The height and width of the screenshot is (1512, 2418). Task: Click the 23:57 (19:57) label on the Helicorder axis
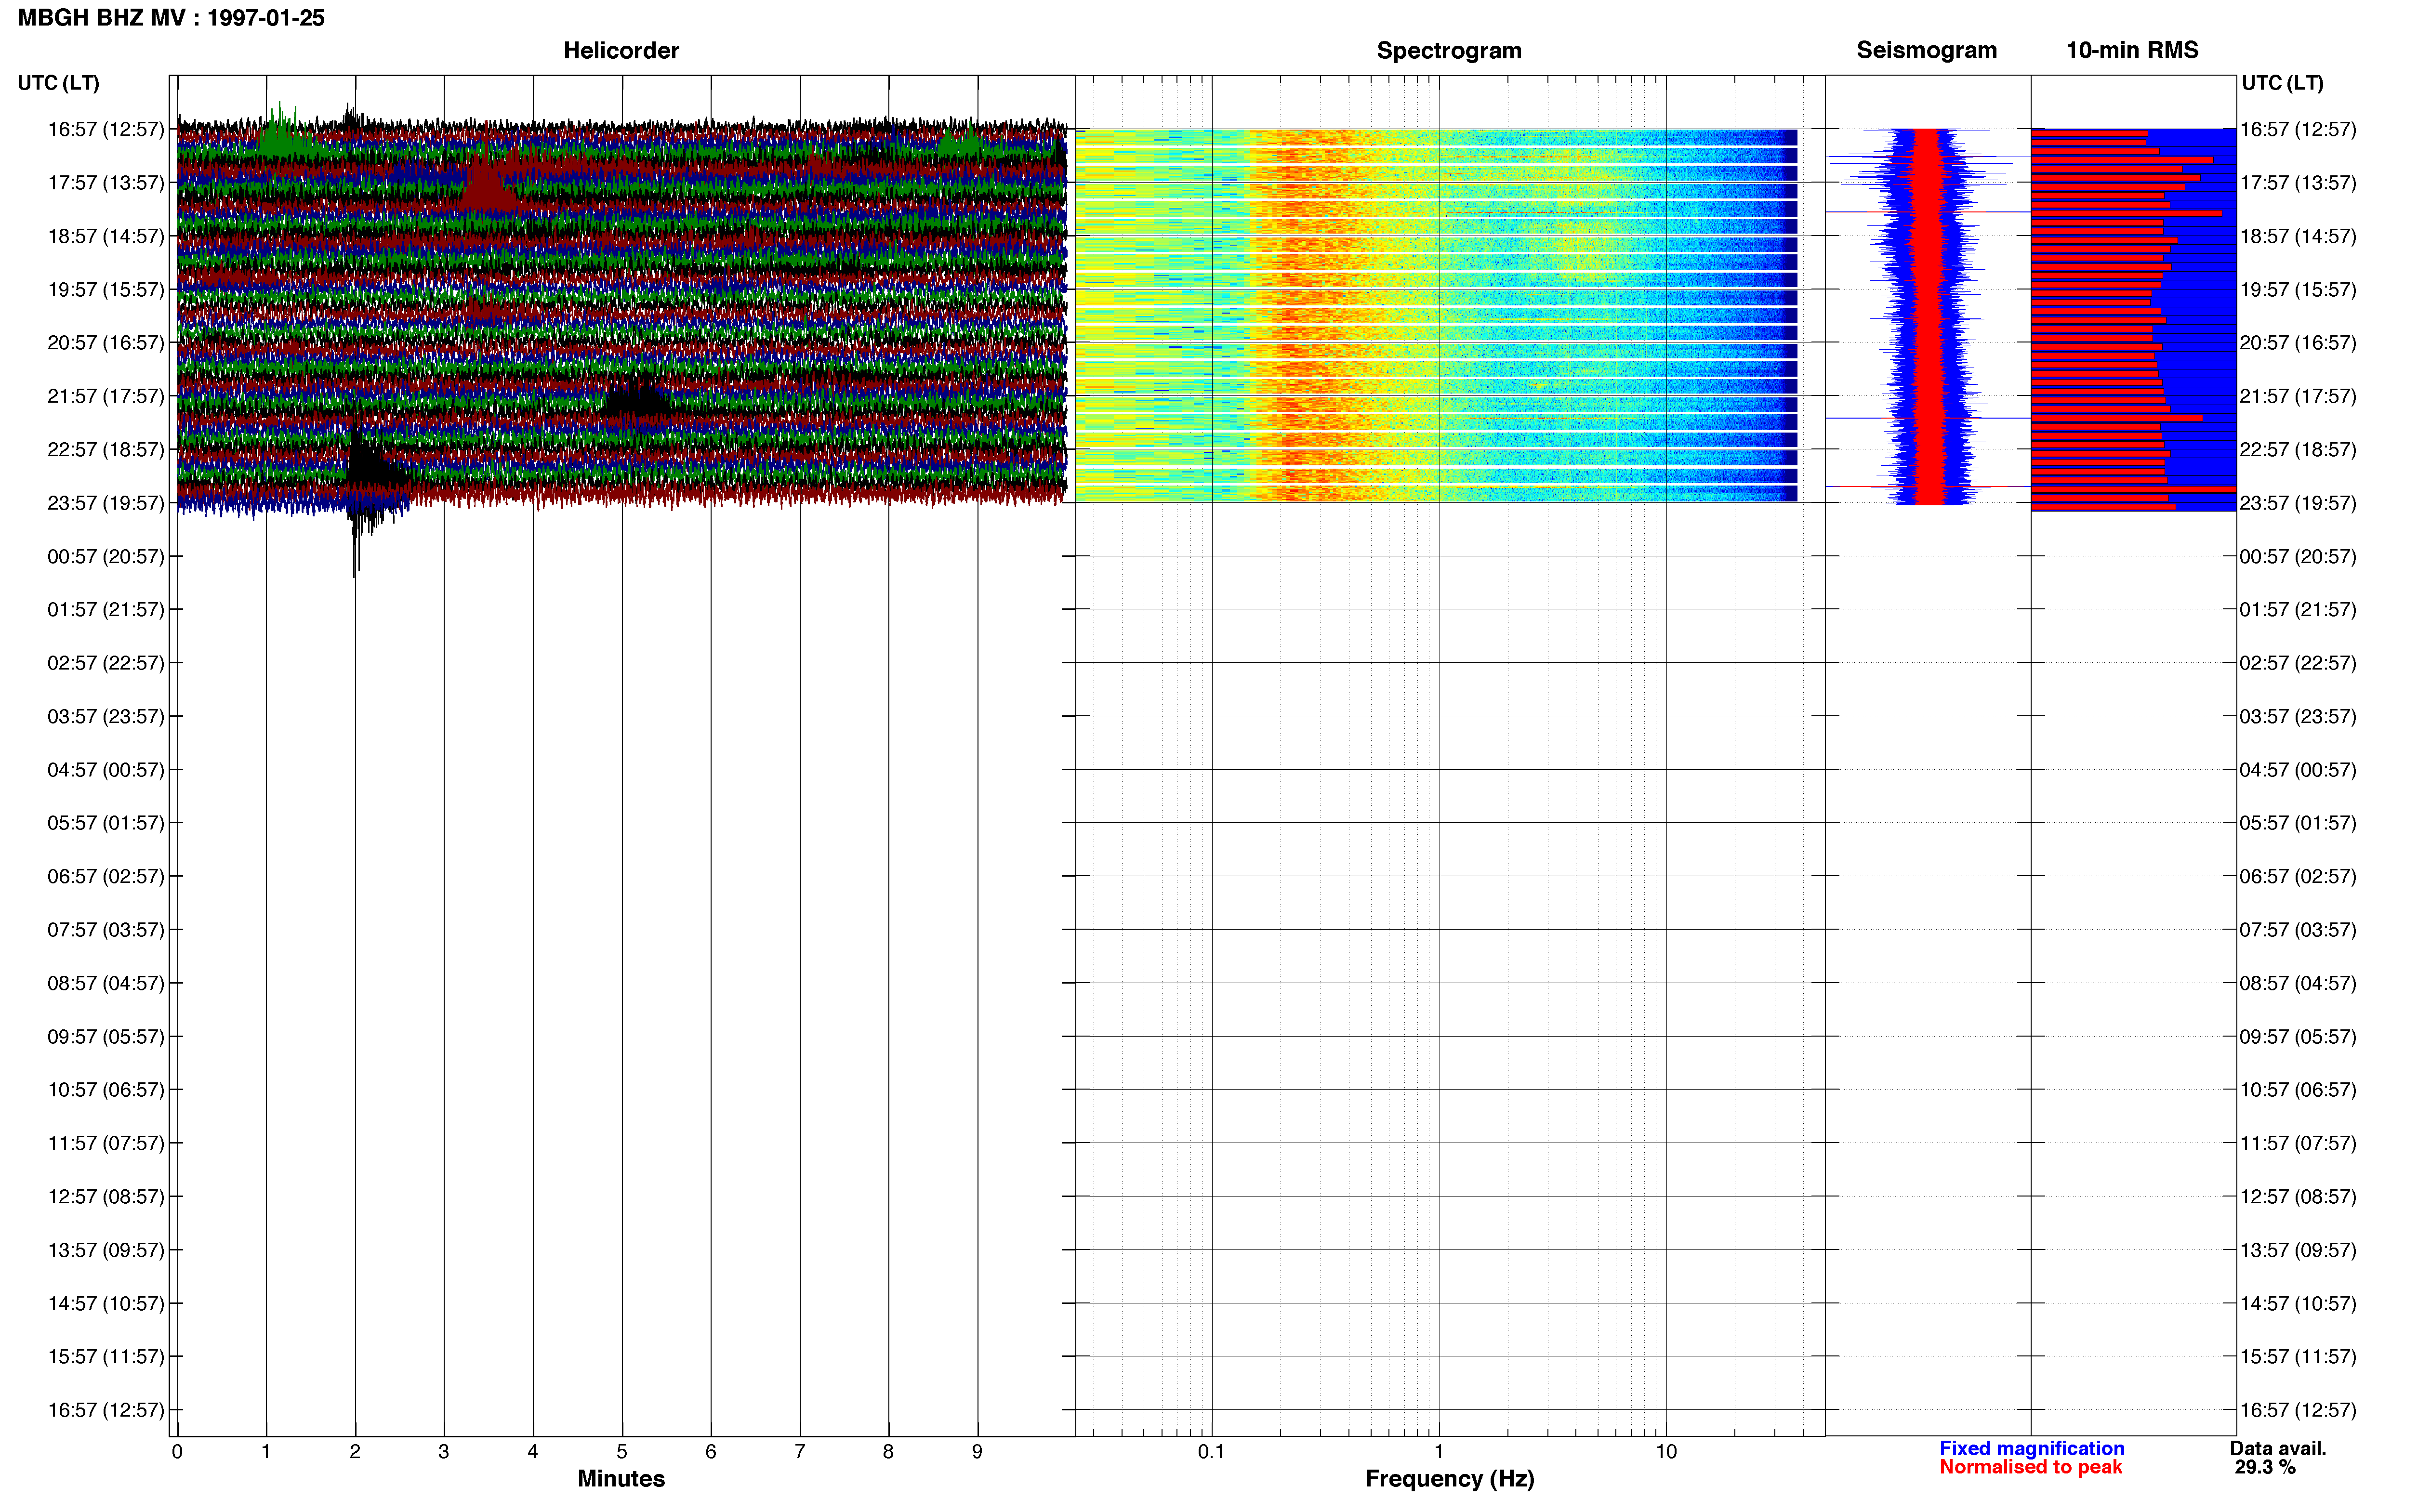pyautogui.click(x=106, y=503)
